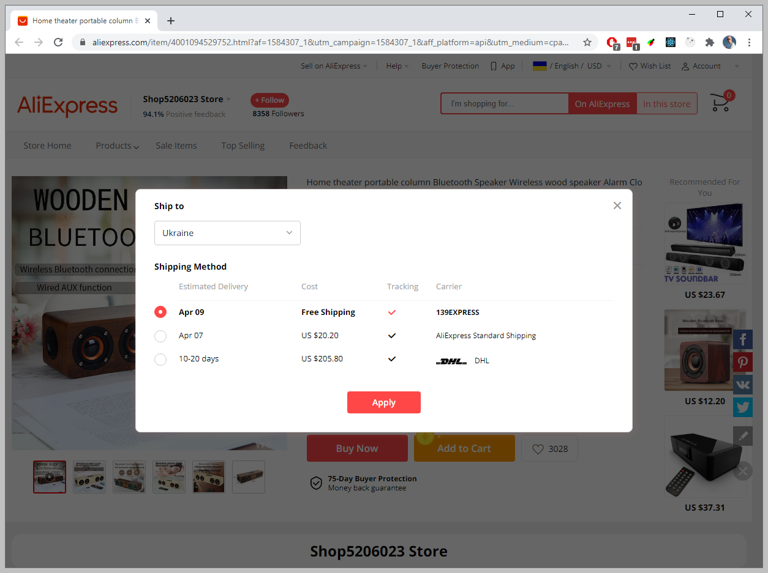Select the DHL shipping radio button

point(160,359)
